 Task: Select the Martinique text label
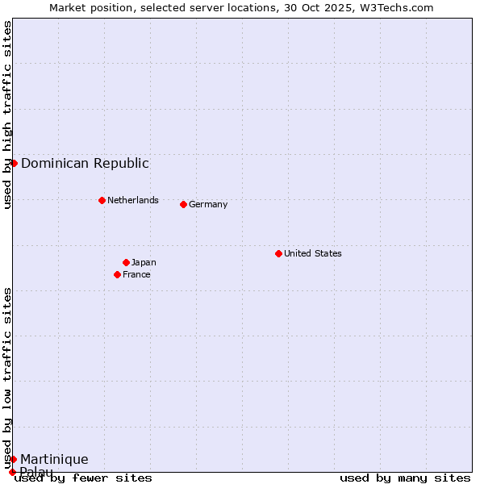point(54,459)
